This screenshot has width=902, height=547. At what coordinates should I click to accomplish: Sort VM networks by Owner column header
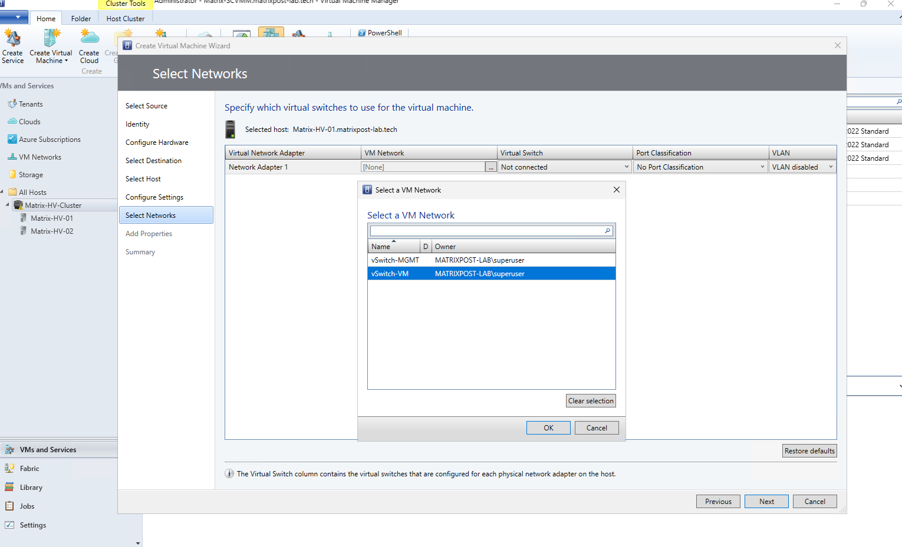coord(524,247)
